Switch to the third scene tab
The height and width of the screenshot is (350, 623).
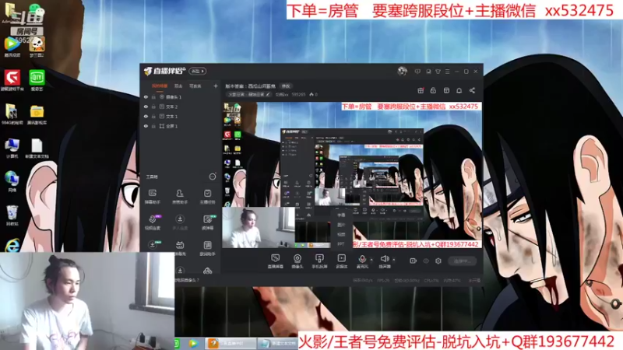[x=195, y=86]
